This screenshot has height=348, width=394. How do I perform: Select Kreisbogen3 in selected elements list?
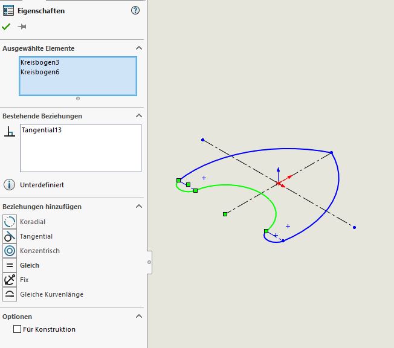point(40,62)
